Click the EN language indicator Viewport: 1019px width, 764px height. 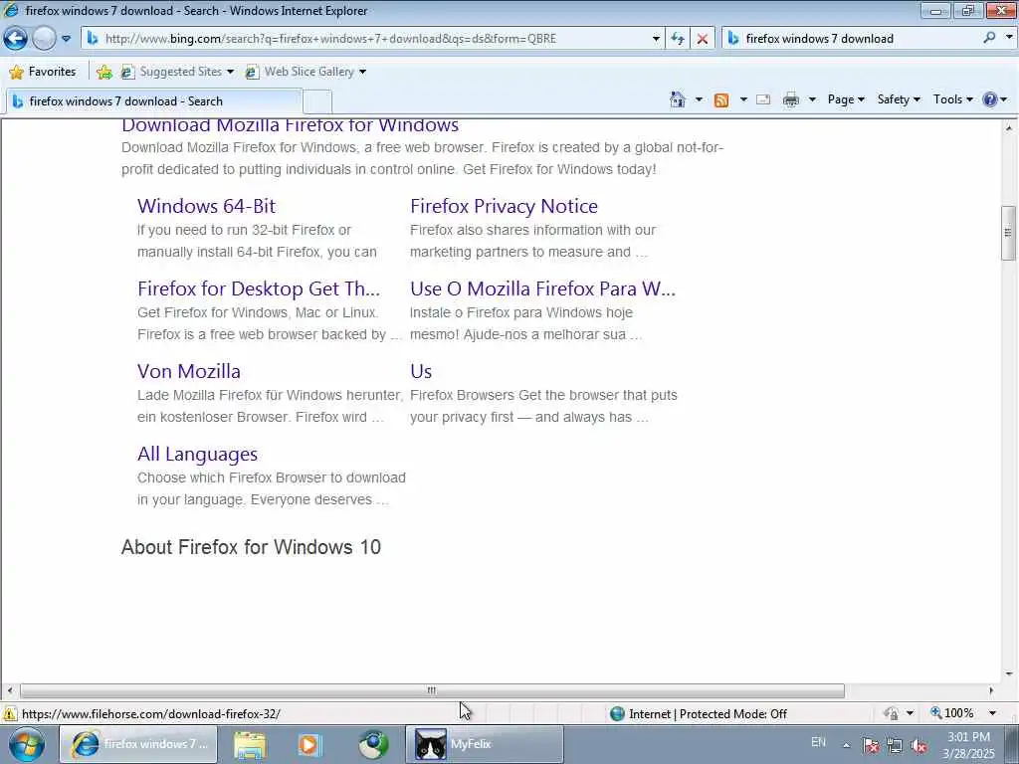point(818,742)
